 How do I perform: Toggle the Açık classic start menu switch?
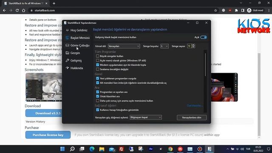coord(204,37)
